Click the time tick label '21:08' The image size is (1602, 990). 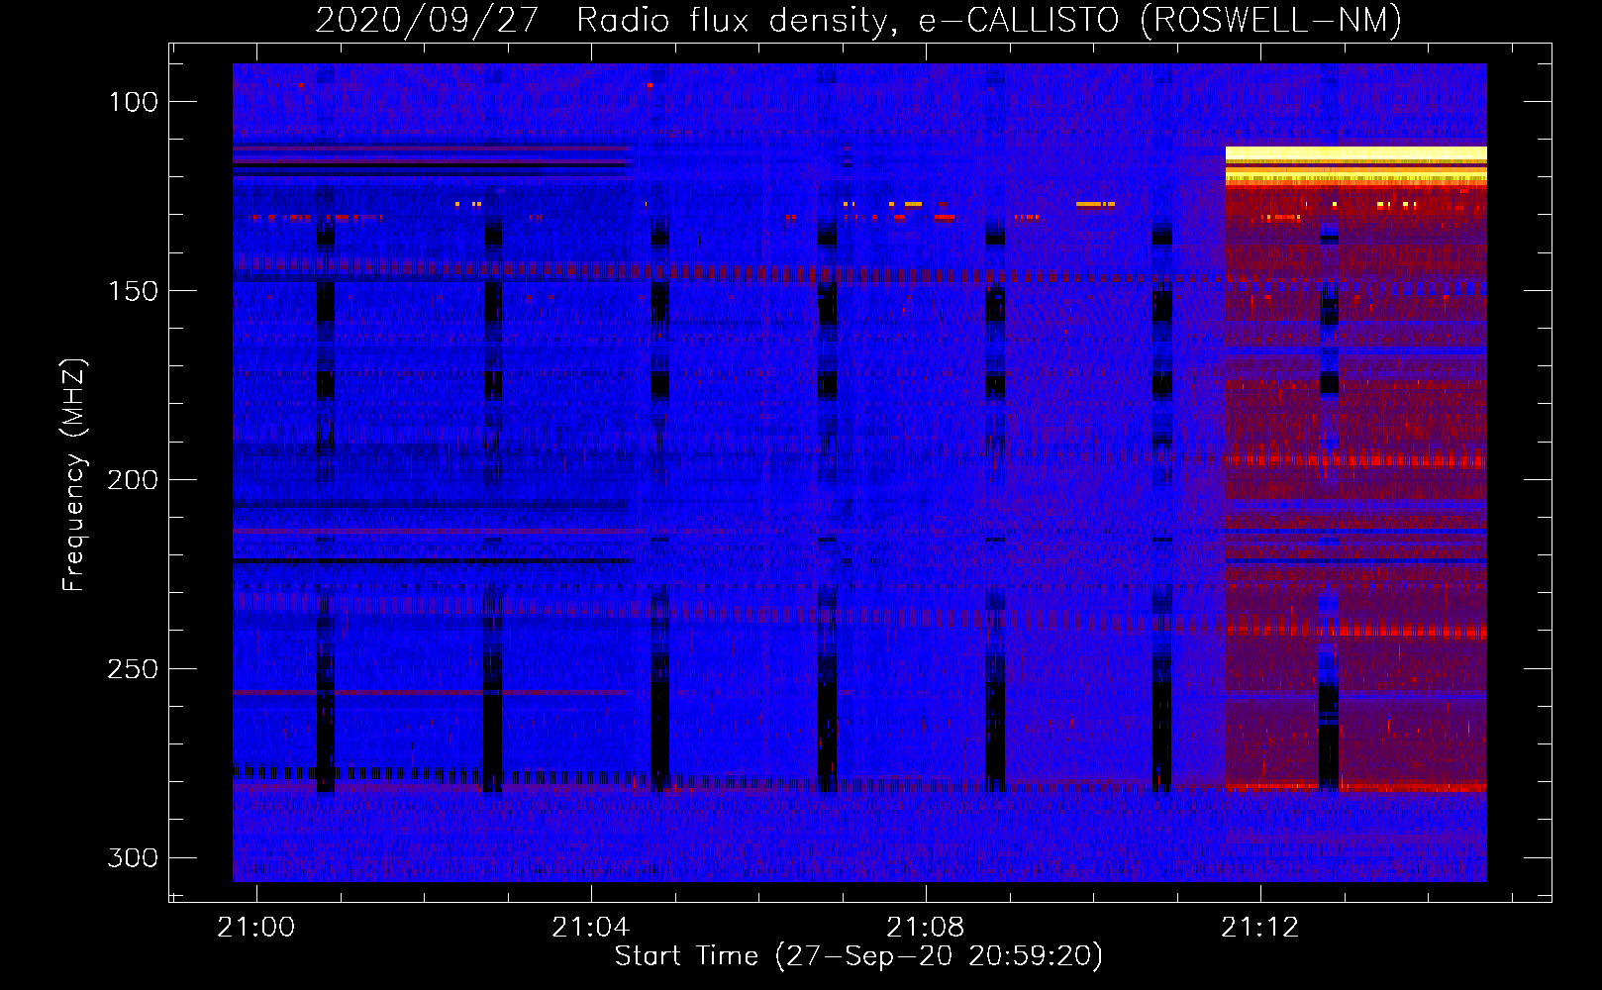[926, 928]
